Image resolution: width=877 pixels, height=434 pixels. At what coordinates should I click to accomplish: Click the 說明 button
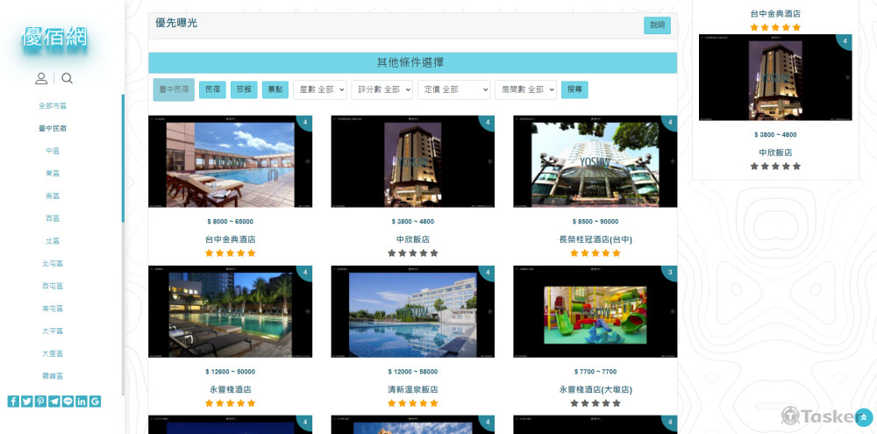(x=657, y=25)
